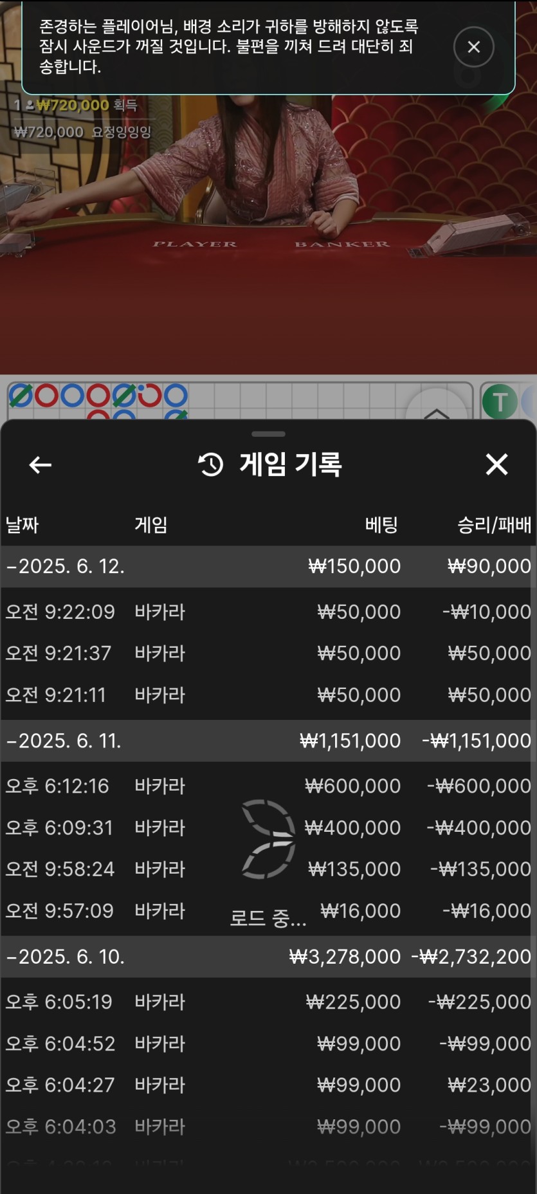
Task: Tap the bead road scoreboard grid
Action: (x=240, y=401)
